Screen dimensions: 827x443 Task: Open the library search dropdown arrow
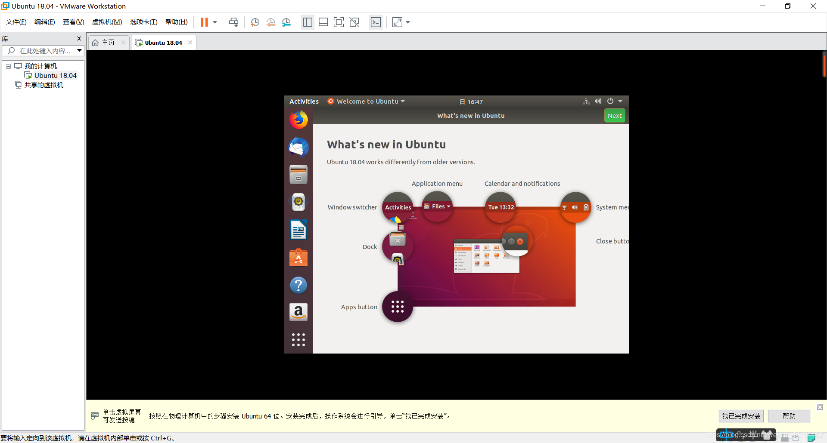pyautogui.click(x=80, y=51)
